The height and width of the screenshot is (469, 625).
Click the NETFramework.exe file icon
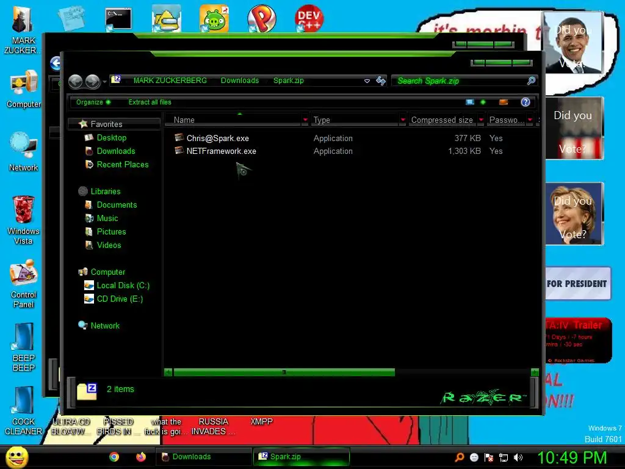click(179, 151)
